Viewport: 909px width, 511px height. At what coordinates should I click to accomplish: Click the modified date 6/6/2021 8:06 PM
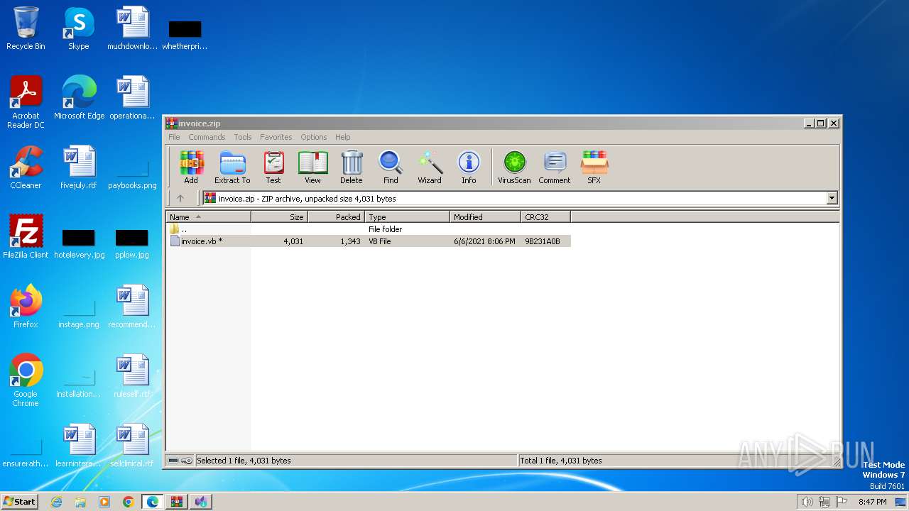484,241
